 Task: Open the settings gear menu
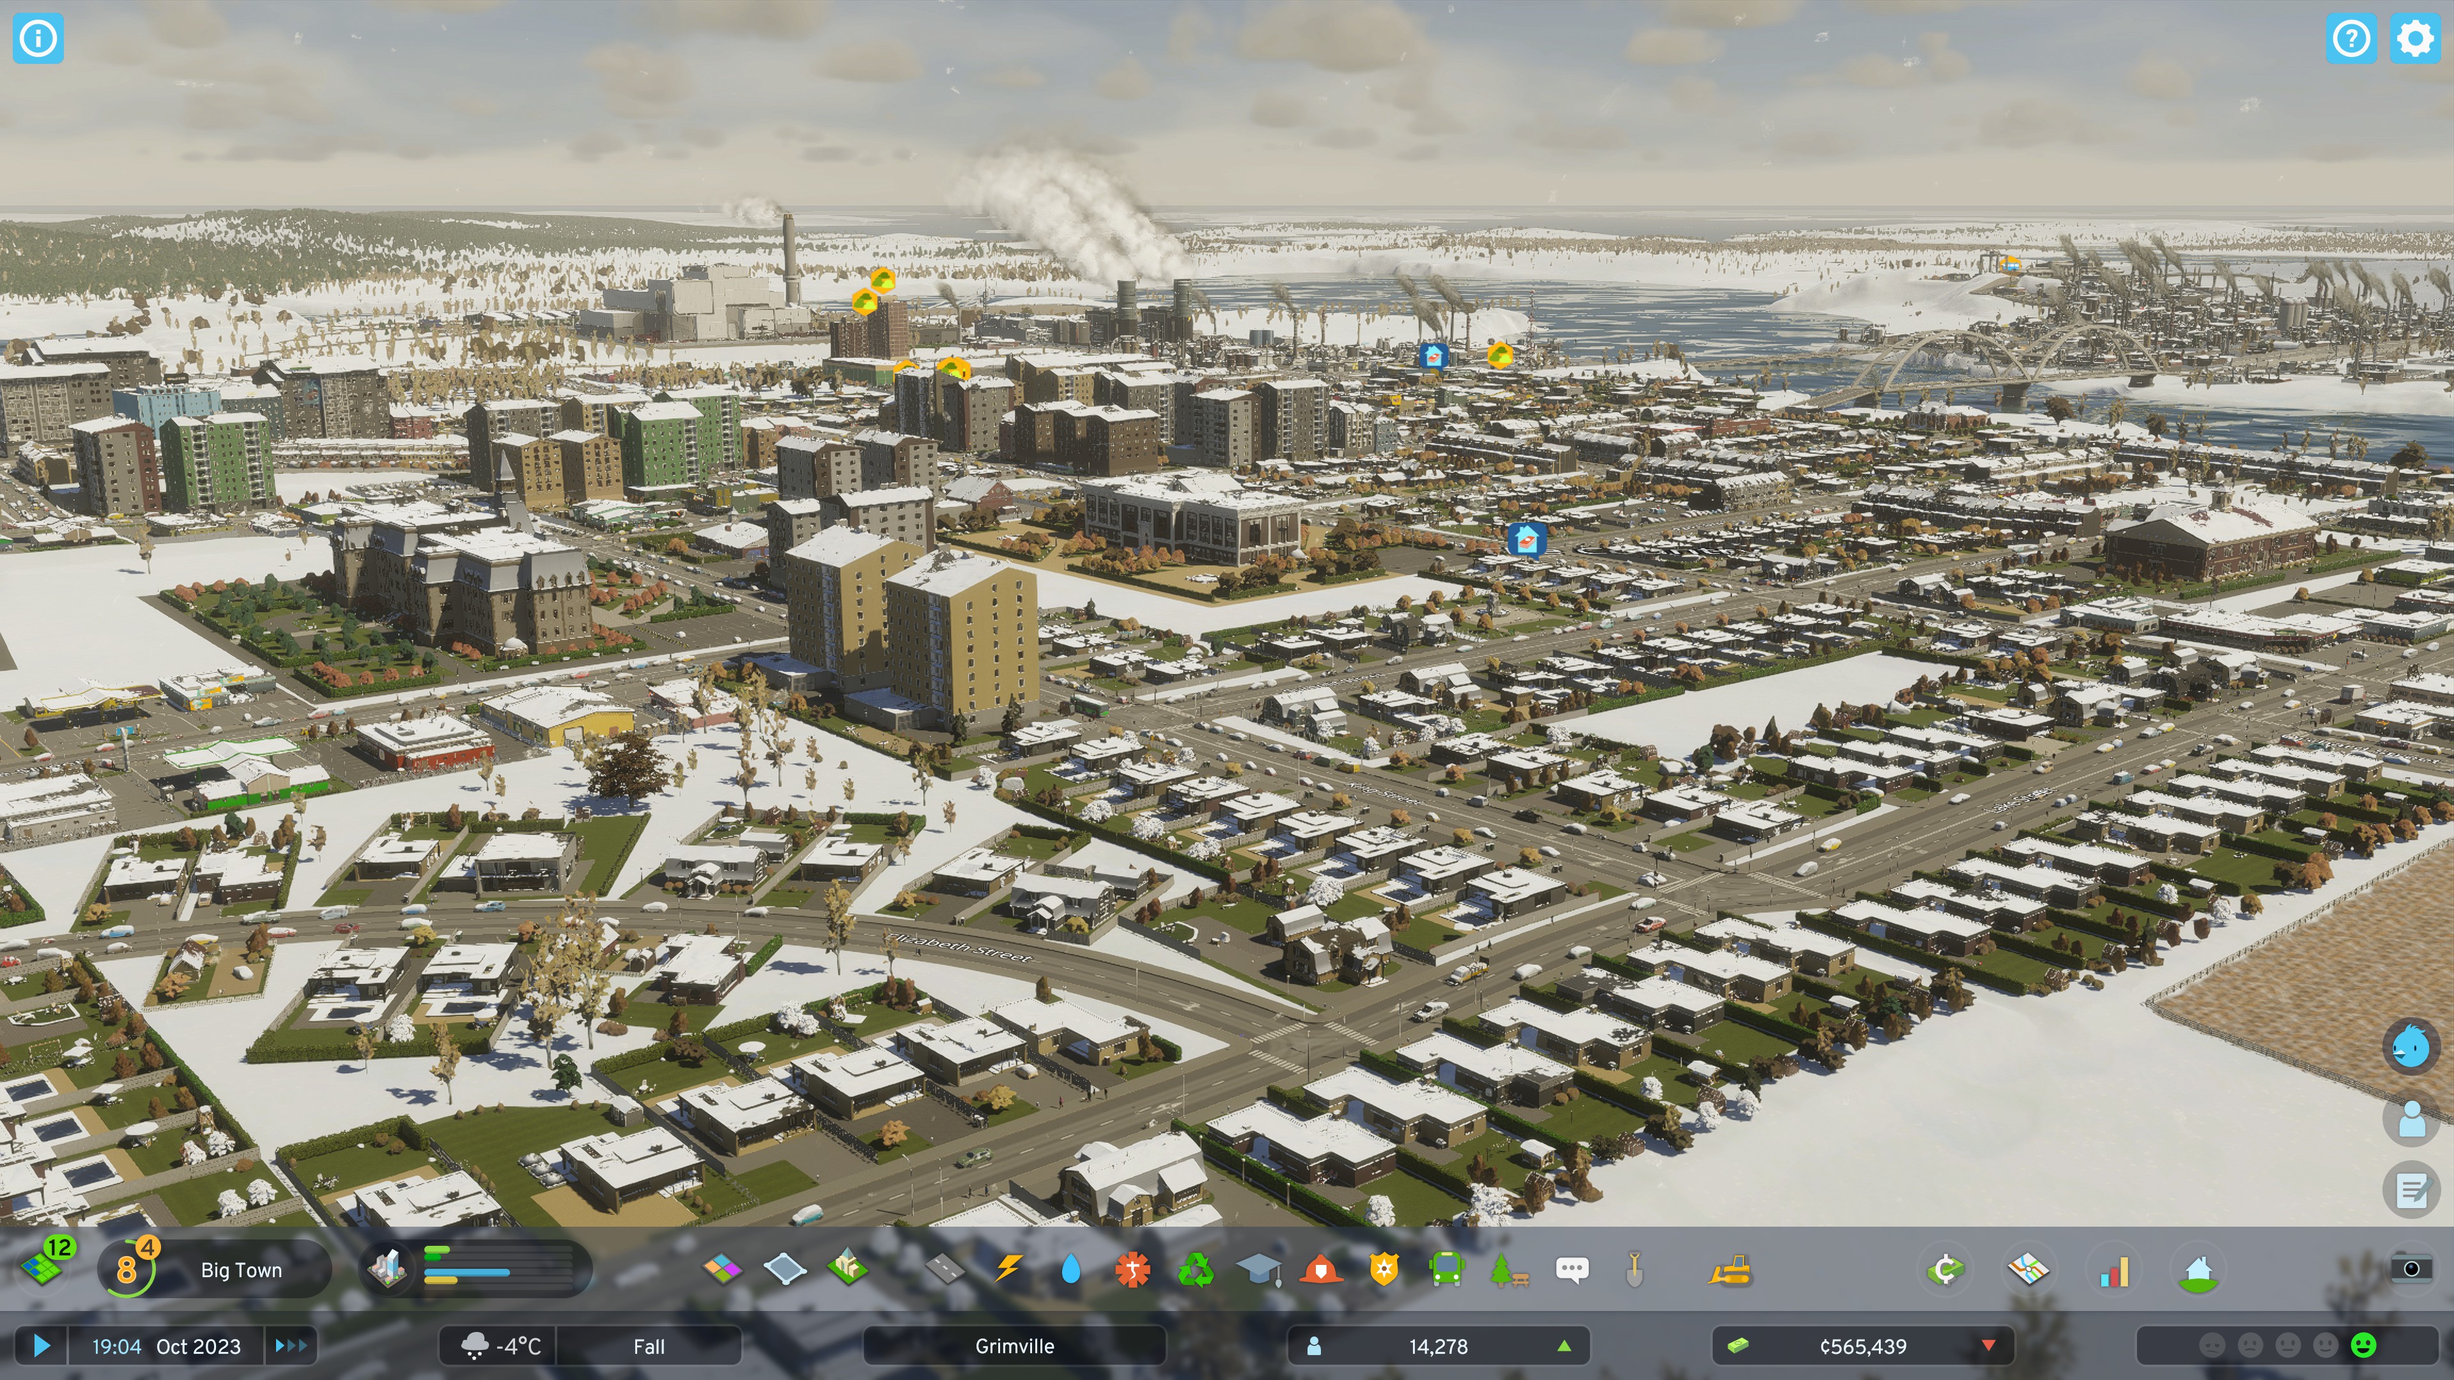click(x=2415, y=38)
